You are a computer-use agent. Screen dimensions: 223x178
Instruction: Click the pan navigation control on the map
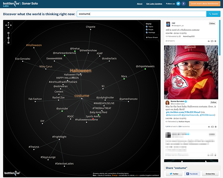[8, 25]
